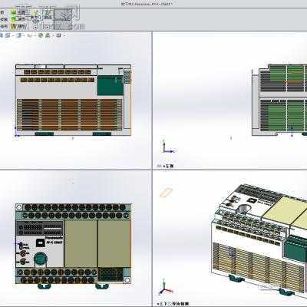
Task: Select the left expansion cover on the front-view PLC
Action: [81, 244]
